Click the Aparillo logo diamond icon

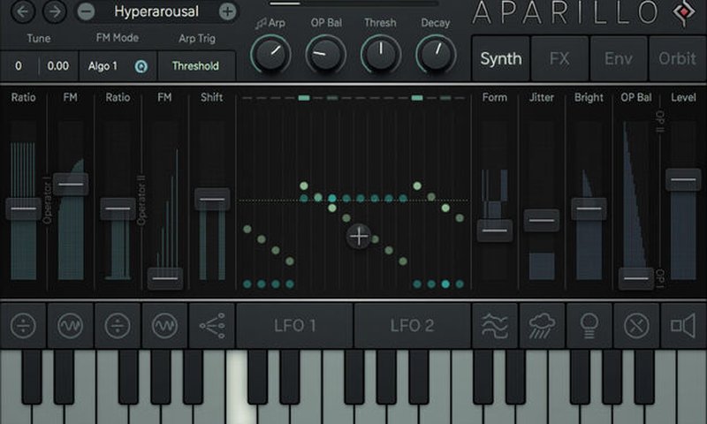click(681, 12)
